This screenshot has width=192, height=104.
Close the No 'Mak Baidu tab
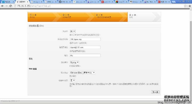pyautogui.click(x=155, y=2)
